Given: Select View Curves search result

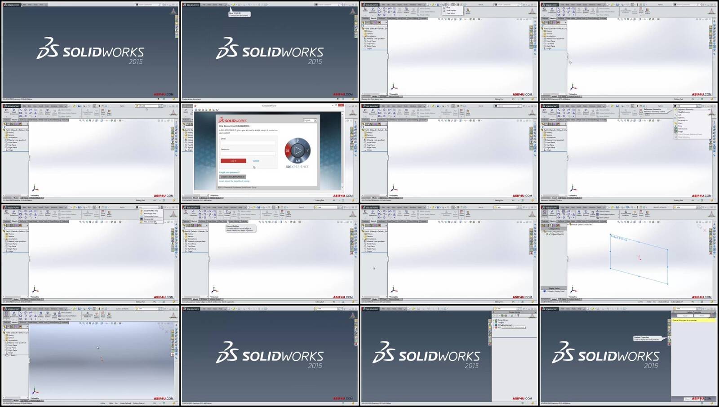Looking at the screenshot, I should [x=683, y=129].
